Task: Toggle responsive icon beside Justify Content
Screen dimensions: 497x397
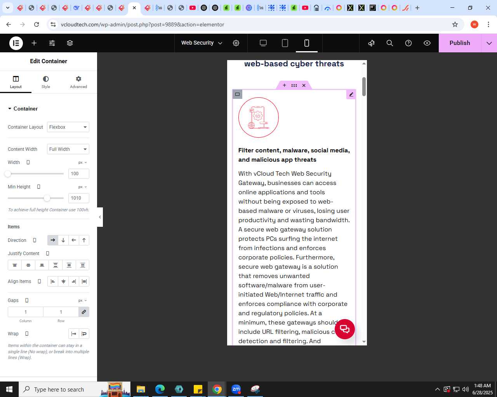Action: pyautogui.click(x=48, y=254)
